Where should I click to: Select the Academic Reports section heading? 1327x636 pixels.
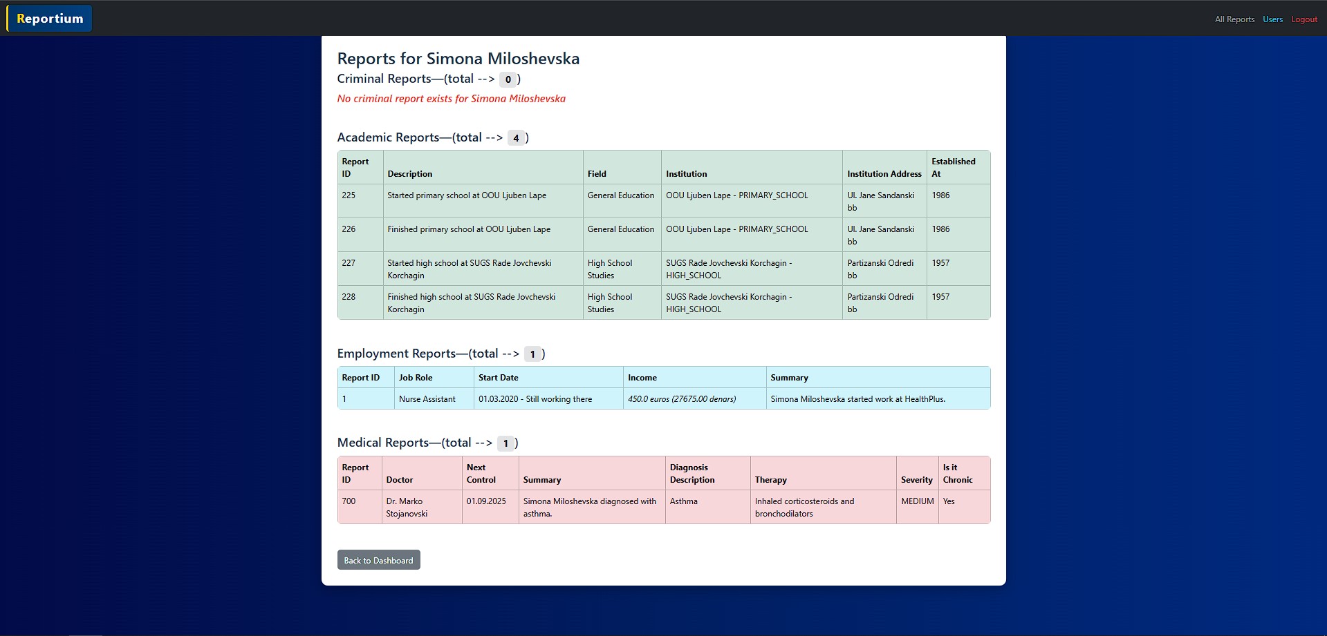[x=433, y=137]
